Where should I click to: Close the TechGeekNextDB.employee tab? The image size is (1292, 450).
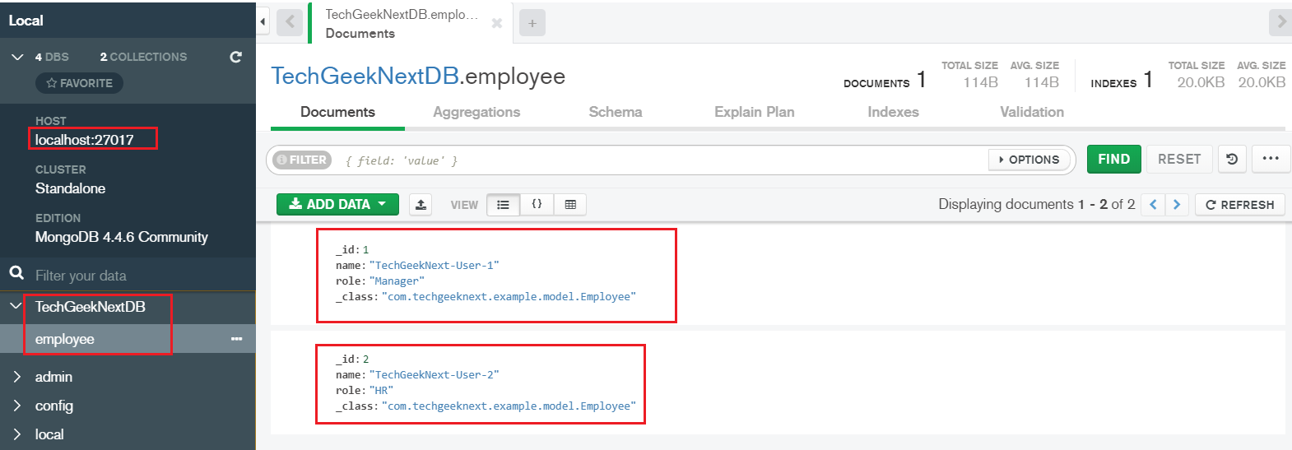point(496,23)
